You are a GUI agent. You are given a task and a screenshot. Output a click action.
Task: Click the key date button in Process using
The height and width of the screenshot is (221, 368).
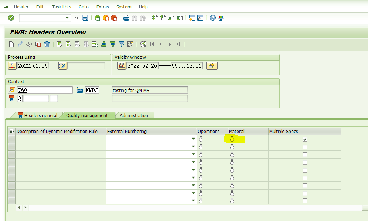tap(12, 66)
